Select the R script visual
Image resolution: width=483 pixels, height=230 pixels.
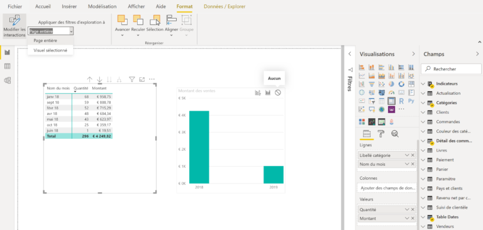pyautogui.click(x=401, y=101)
